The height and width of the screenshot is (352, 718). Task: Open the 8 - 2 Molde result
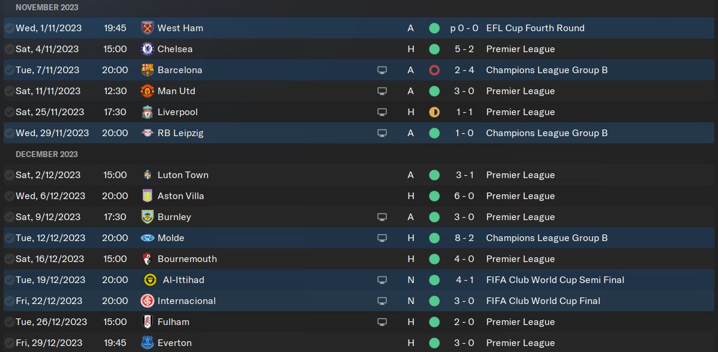click(464, 238)
